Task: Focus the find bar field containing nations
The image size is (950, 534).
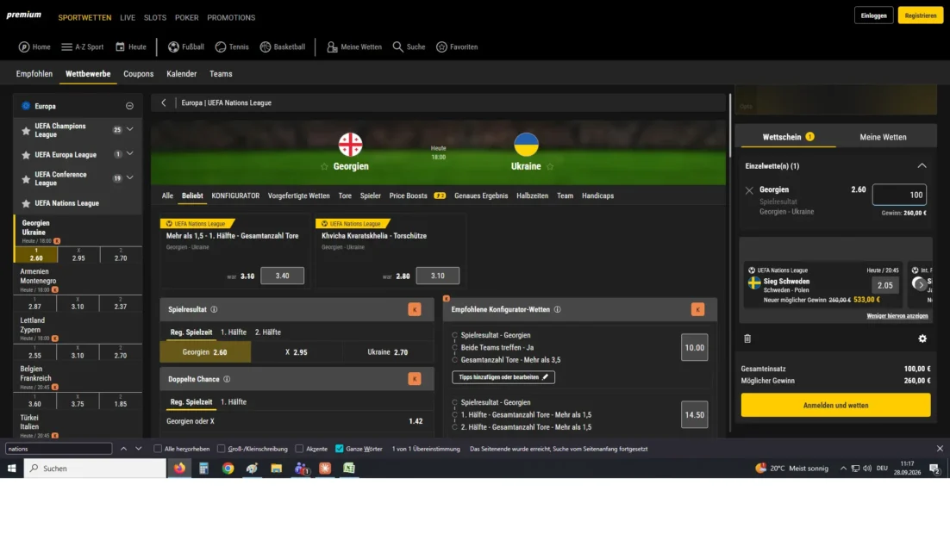Action: click(59, 449)
